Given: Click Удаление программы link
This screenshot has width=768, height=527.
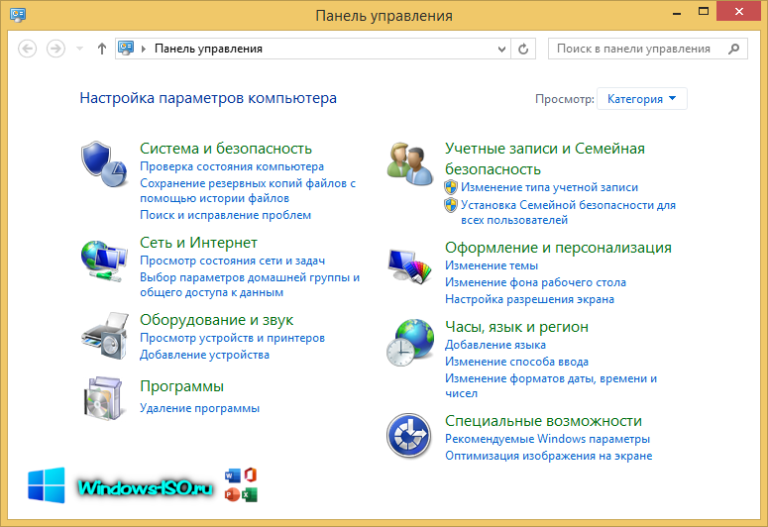Looking at the screenshot, I should coord(199,408).
